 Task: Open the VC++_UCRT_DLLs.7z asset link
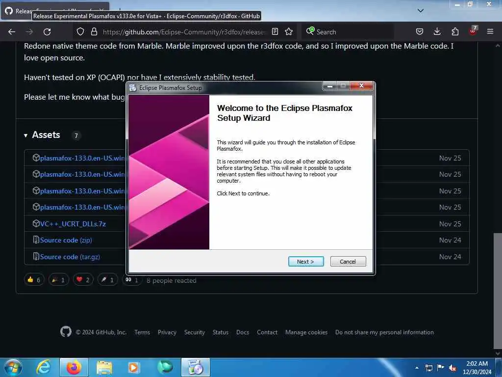coord(73,224)
